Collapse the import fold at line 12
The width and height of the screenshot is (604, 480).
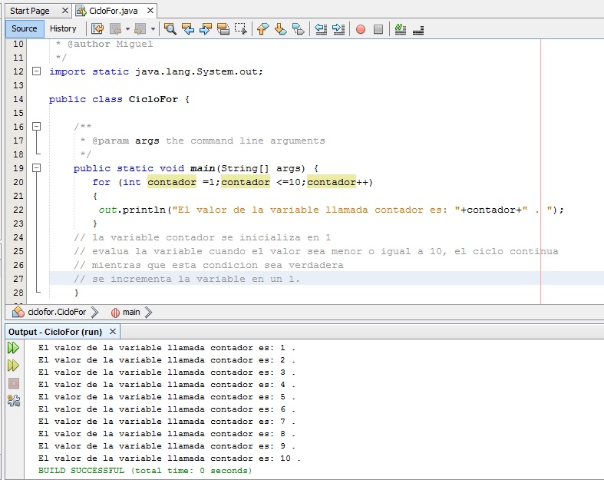(x=36, y=71)
